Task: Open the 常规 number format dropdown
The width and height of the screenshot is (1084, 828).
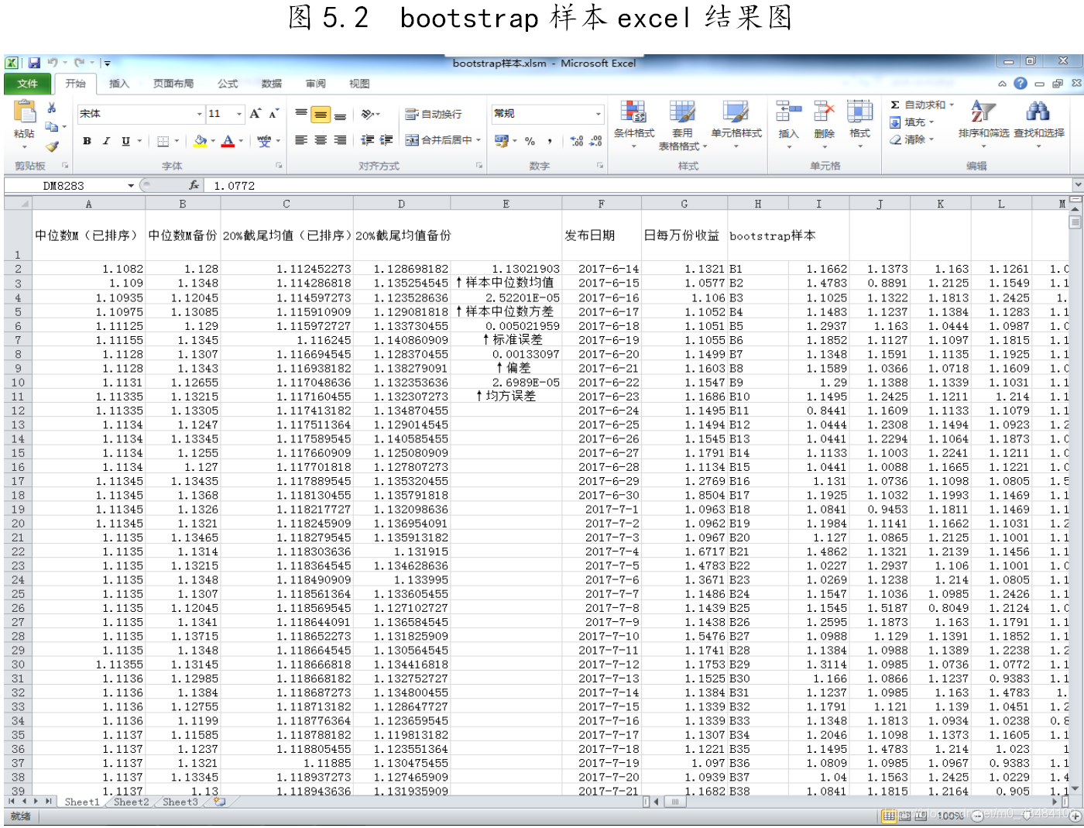Action: click(599, 114)
